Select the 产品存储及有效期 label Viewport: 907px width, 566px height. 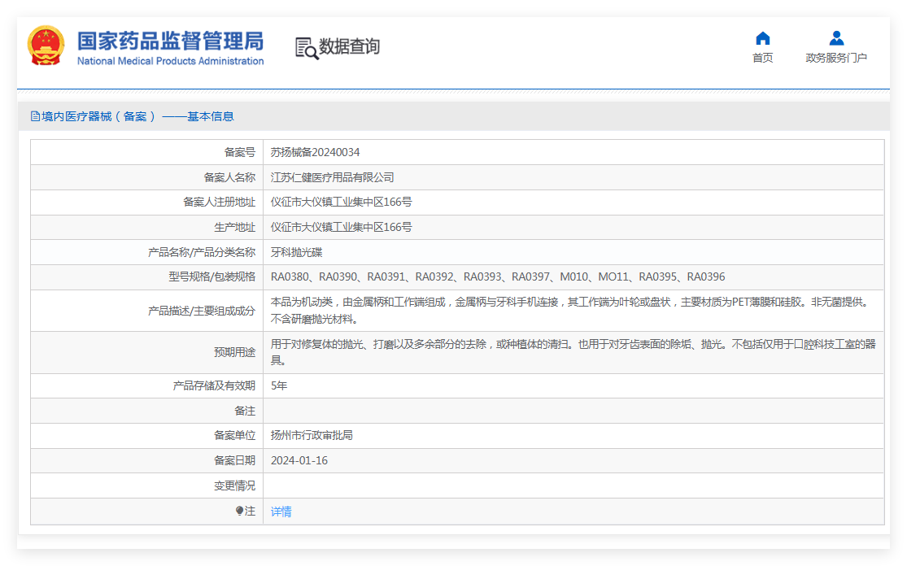point(214,385)
